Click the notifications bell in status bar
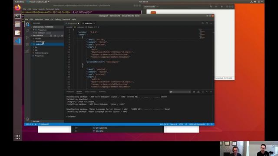Viewport: 278px width, 156px height. (212, 124)
